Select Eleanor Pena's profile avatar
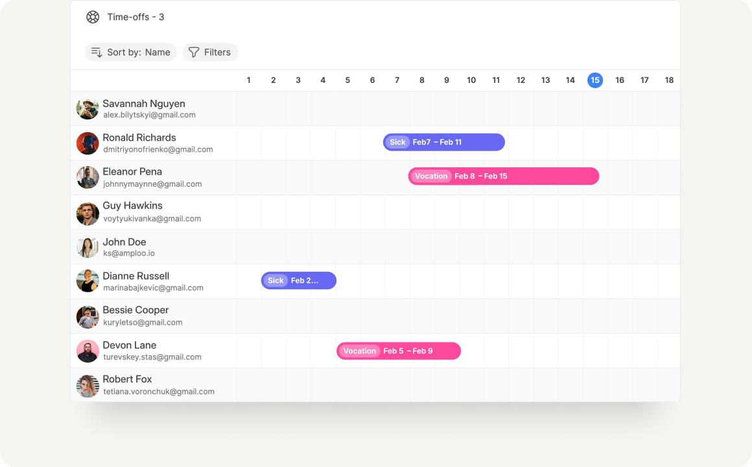The width and height of the screenshot is (752, 467). 88,176
